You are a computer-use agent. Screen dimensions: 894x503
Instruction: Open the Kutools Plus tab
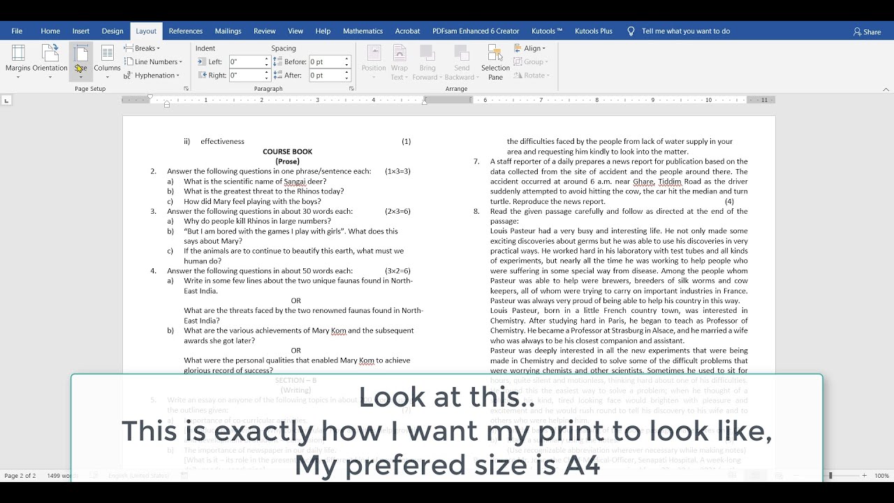[594, 31]
